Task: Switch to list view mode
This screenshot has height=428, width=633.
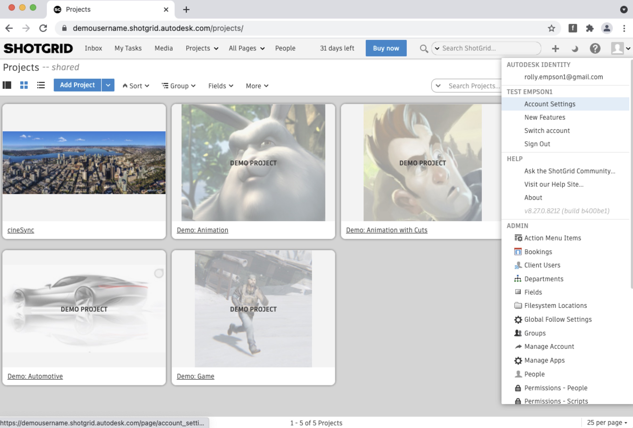Action: (41, 85)
